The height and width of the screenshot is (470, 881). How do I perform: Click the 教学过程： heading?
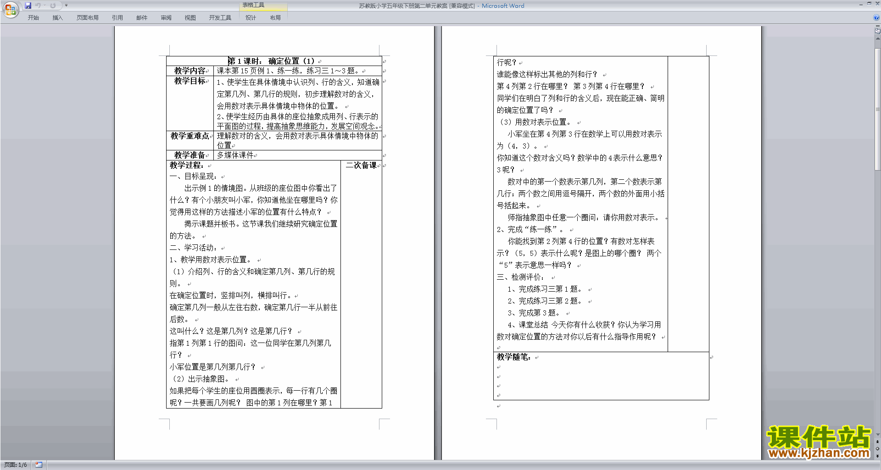[x=186, y=165]
